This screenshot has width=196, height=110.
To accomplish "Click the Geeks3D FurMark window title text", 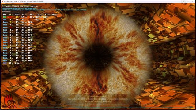I will [x=23, y=2].
